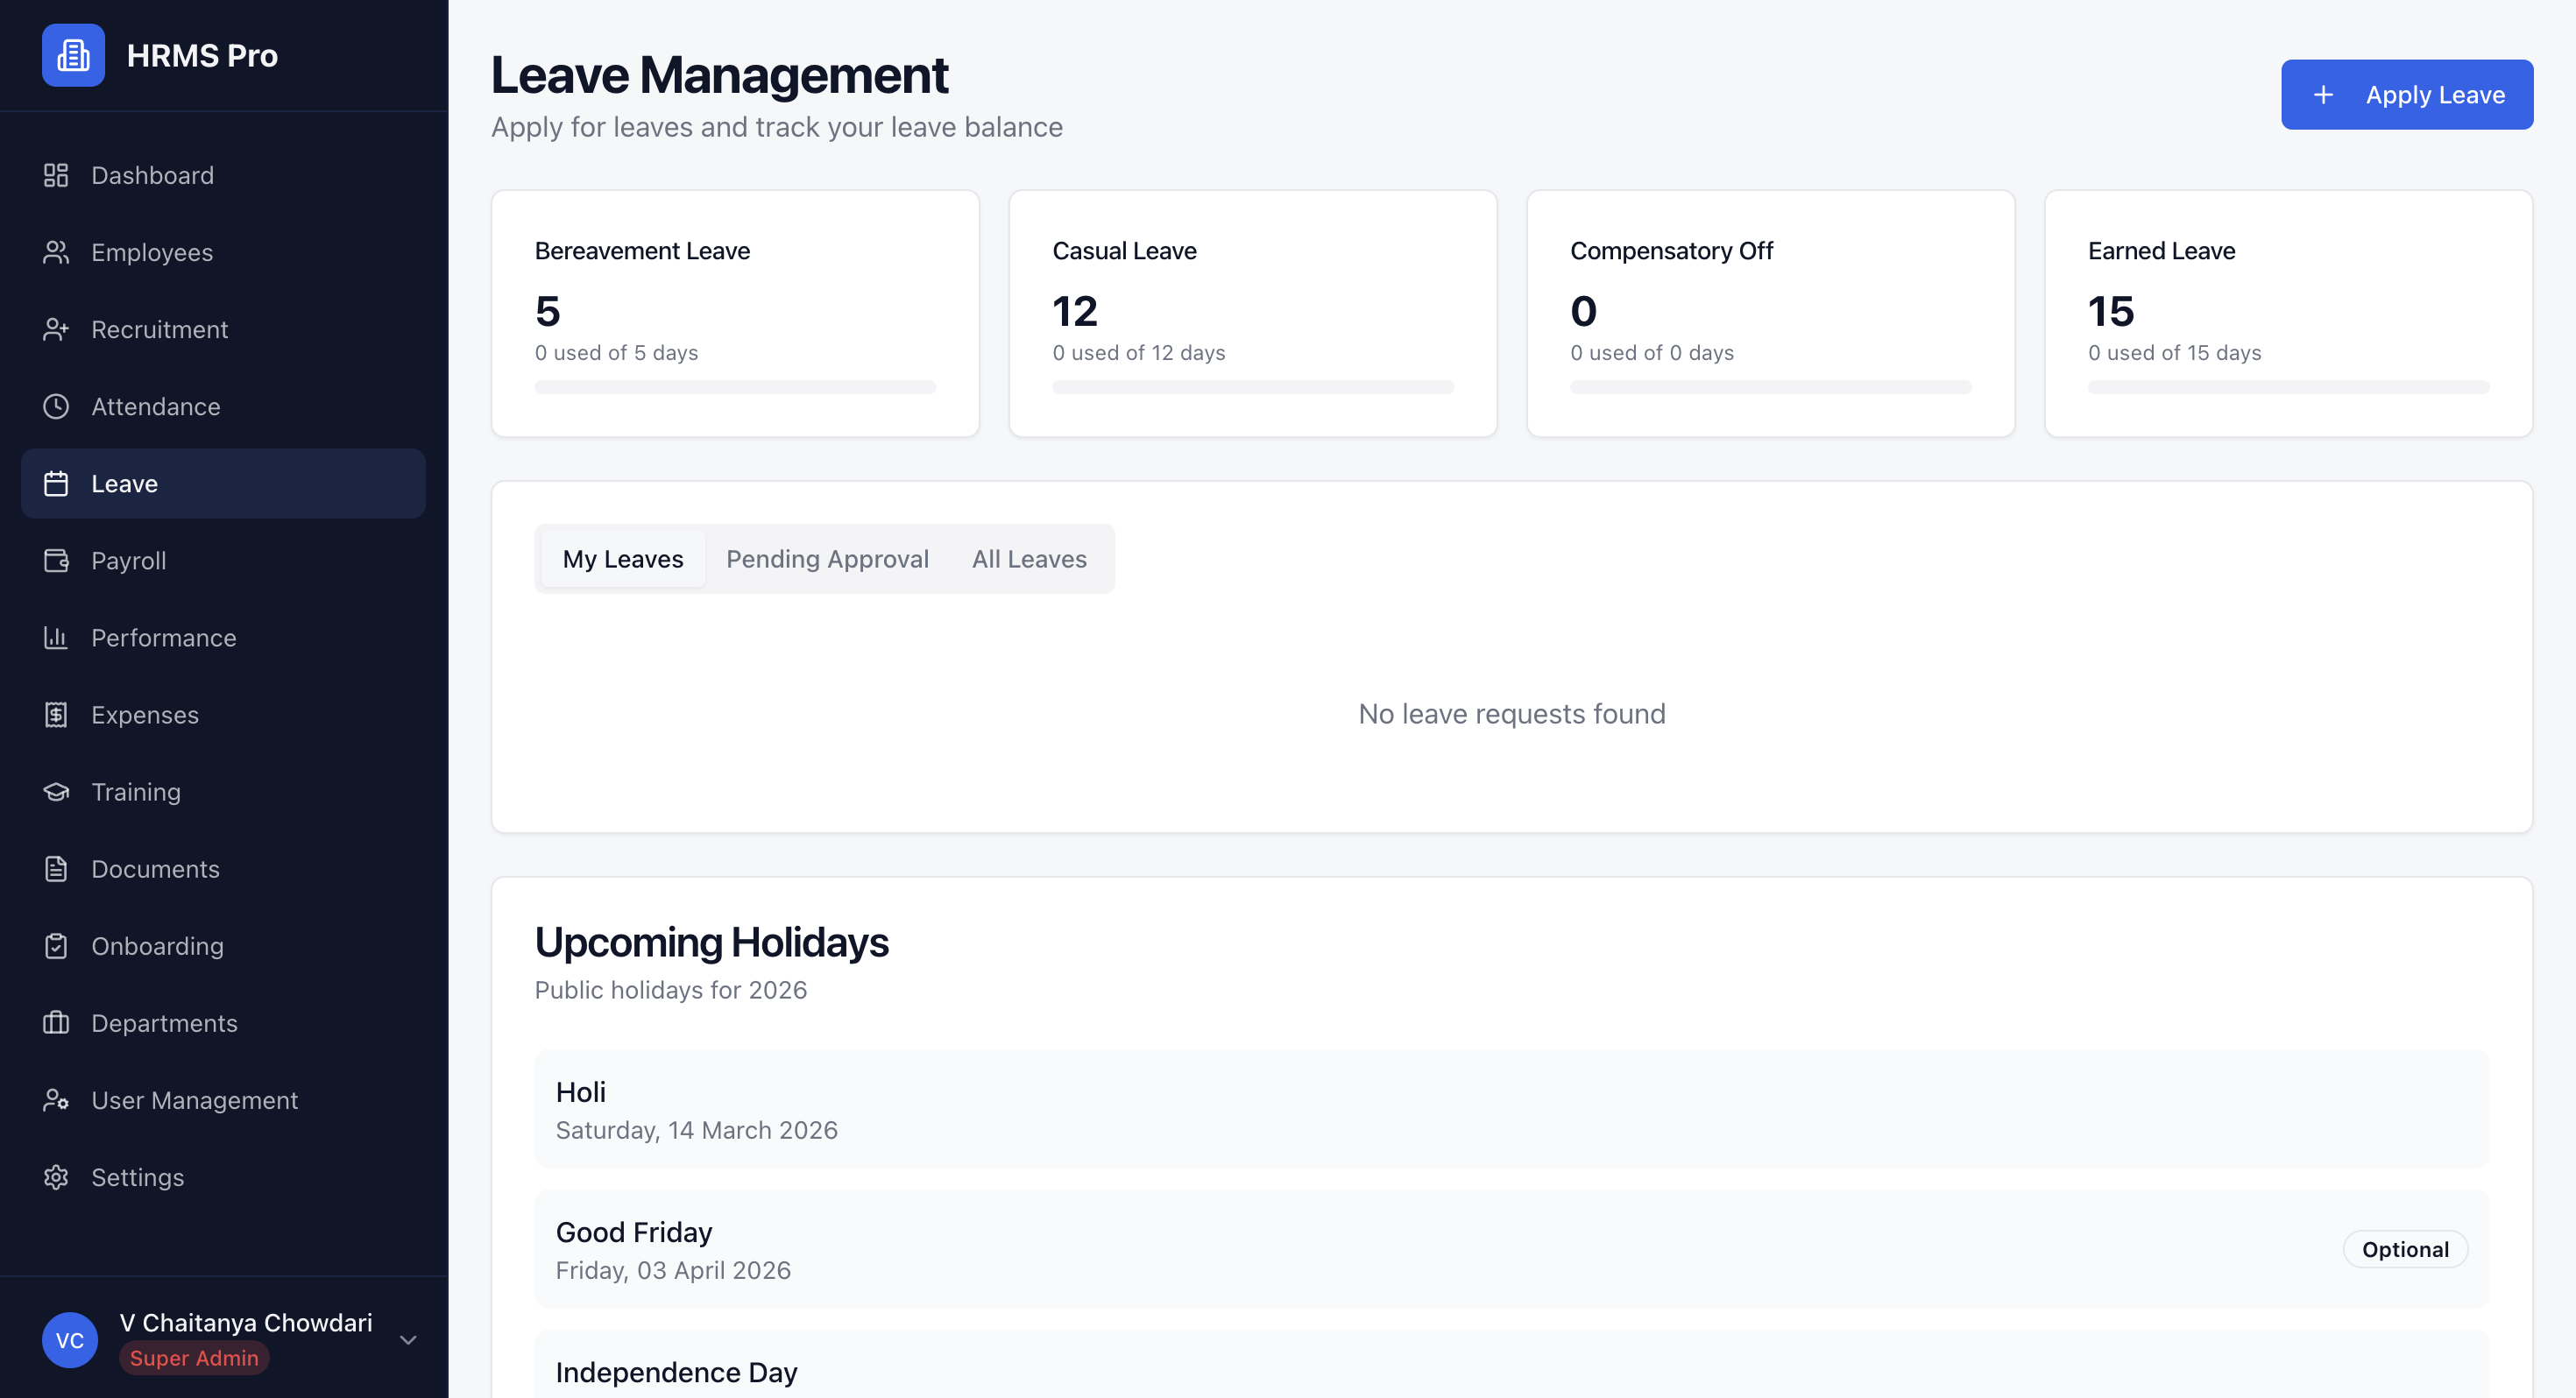Click the 'Saturday, 14 March 2026' date
The height and width of the screenshot is (1398, 2576).
click(697, 1129)
